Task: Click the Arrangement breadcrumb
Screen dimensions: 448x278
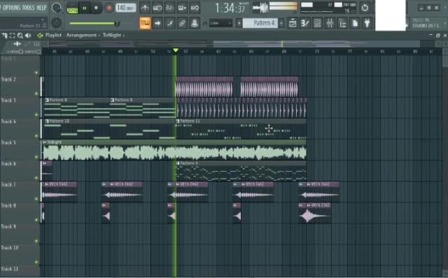Action: (x=81, y=35)
